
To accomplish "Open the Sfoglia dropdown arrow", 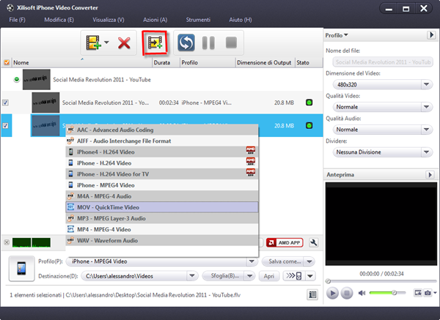I will point(249,276).
